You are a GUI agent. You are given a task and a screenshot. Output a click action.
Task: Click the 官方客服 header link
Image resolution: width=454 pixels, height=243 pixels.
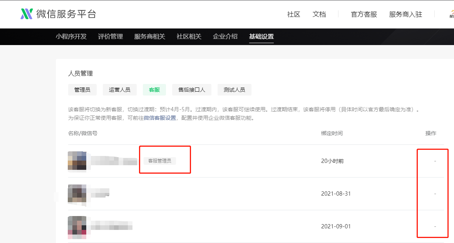click(364, 14)
